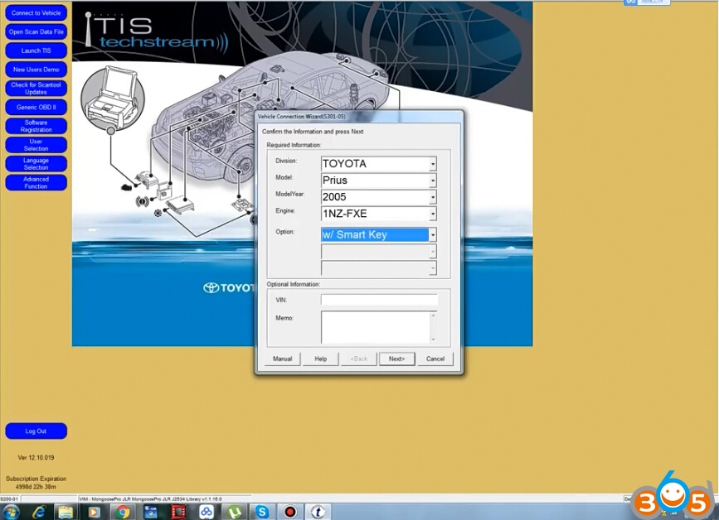The height and width of the screenshot is (520, 719).
Task: Cancel the Vehicle Connection Wizard
Action: click(435, 359)
